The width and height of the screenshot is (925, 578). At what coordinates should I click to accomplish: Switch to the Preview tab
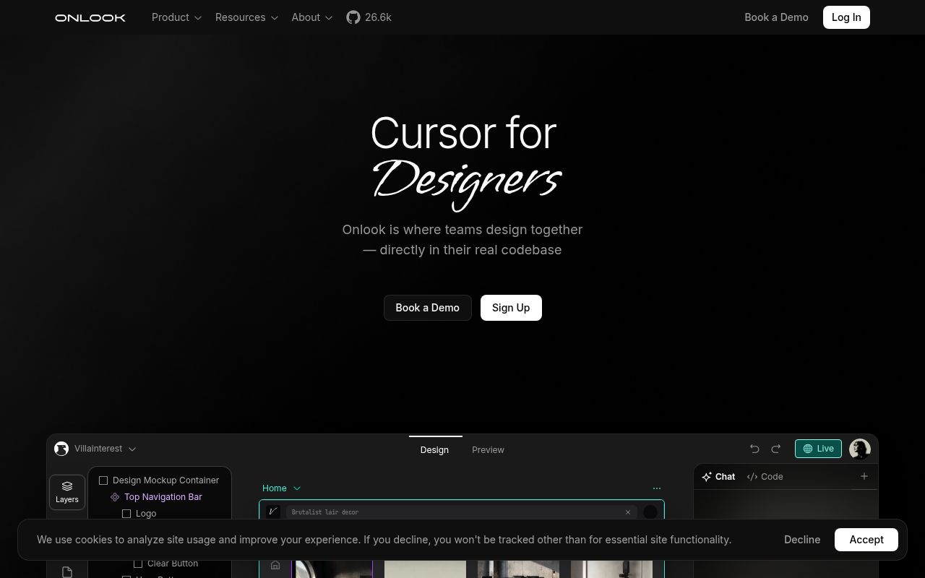point(488,449)
